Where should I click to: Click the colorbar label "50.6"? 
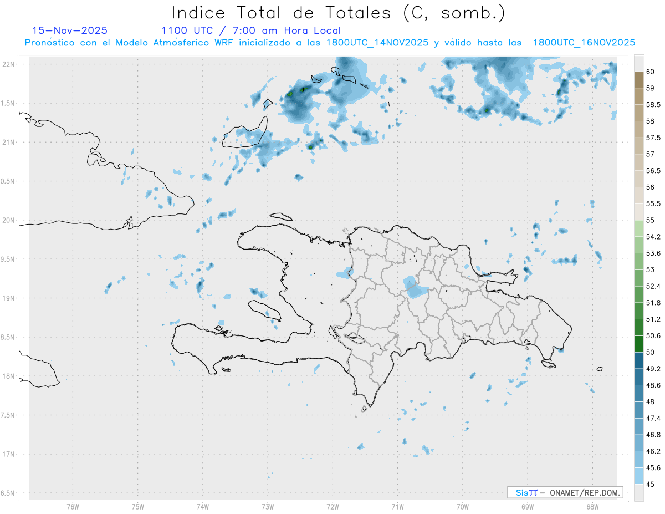coord(653,335)
